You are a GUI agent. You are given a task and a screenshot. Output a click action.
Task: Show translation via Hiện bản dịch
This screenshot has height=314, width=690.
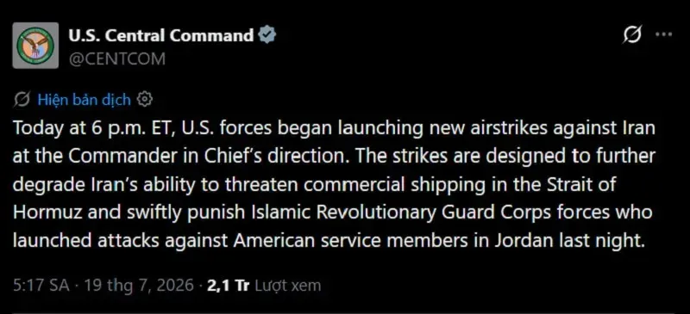84,100
